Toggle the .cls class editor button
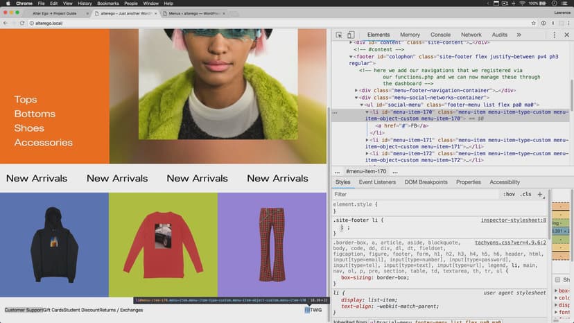The width and height of the screenshot is (574, 323). pos(525,194)
